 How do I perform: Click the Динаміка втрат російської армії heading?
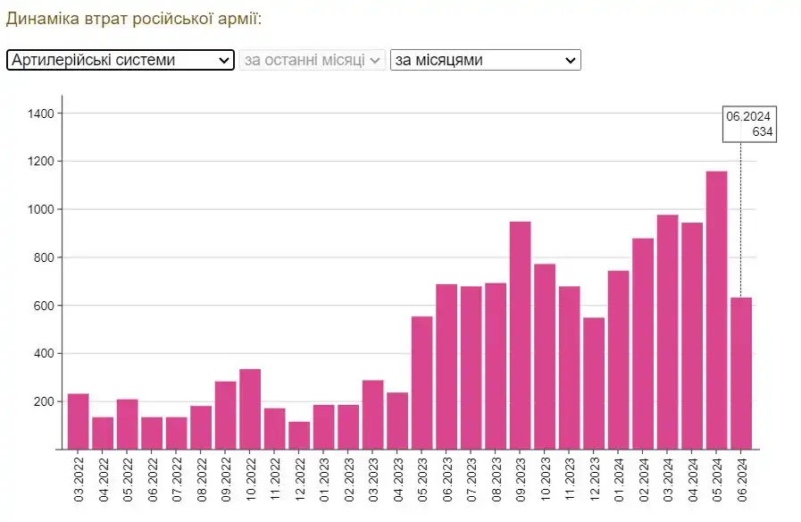click(x=134, y=19)
